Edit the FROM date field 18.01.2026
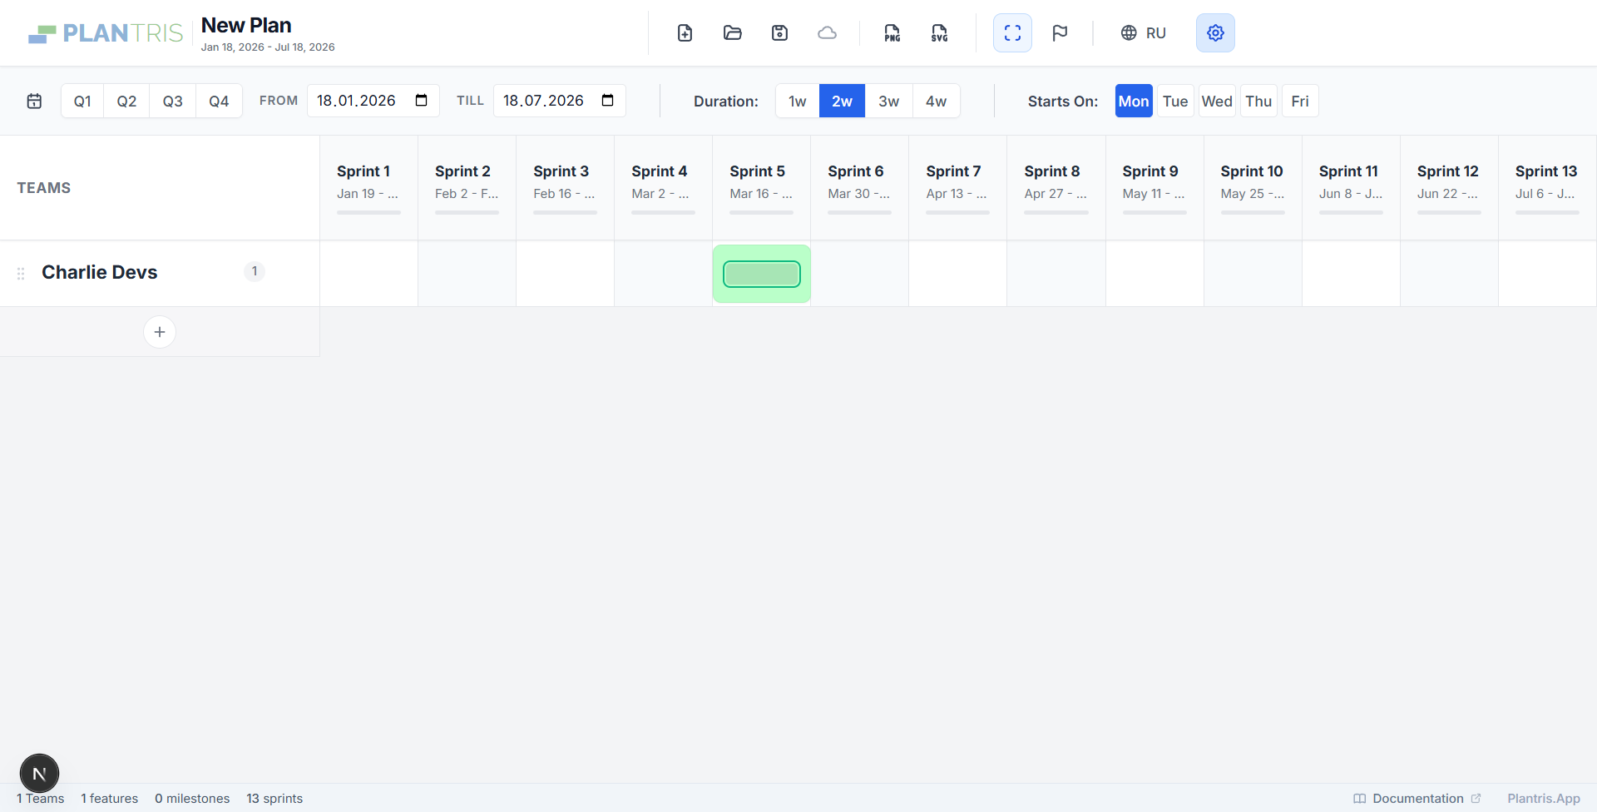This screenshot has width=1597, height=812. (x=373, y=101)
